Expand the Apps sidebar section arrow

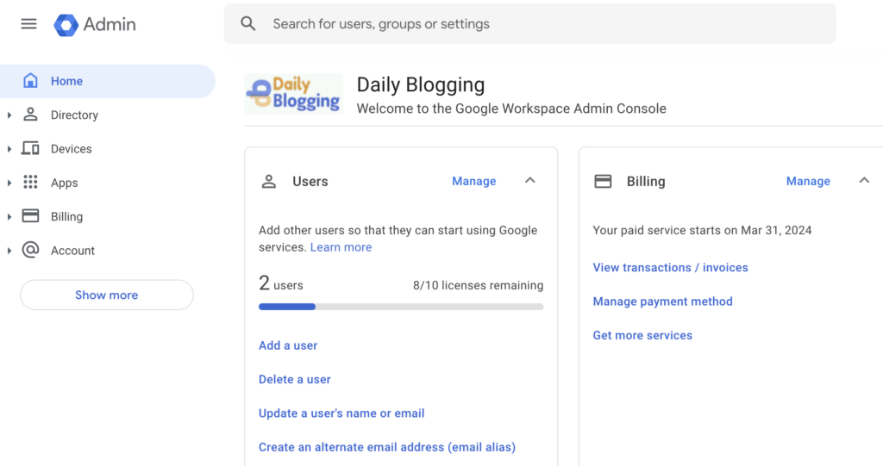coord(9,183)
